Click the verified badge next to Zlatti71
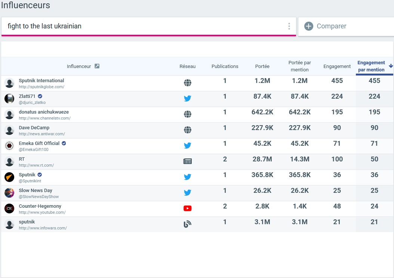Image resolution: width=394 pixels, height=278 pixels. [40, 96]
